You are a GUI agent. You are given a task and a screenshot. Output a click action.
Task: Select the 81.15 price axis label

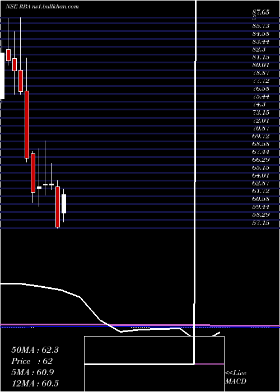click(x=261, y=57)
